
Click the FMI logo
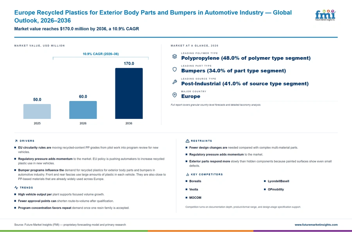pyautogui.click(x=325, y=15)
